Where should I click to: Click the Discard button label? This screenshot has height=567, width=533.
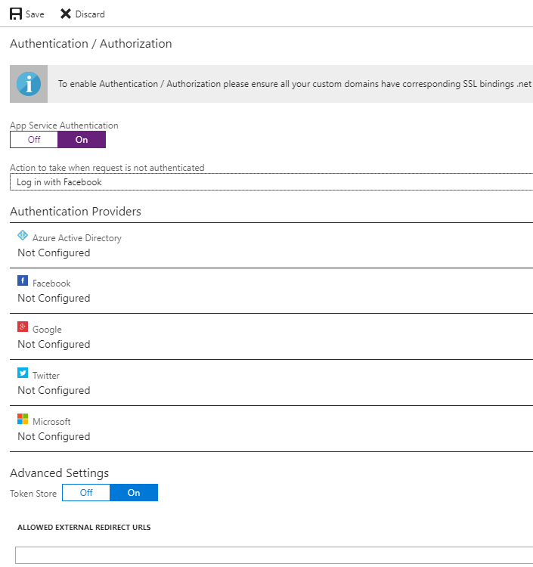[90, 14]
